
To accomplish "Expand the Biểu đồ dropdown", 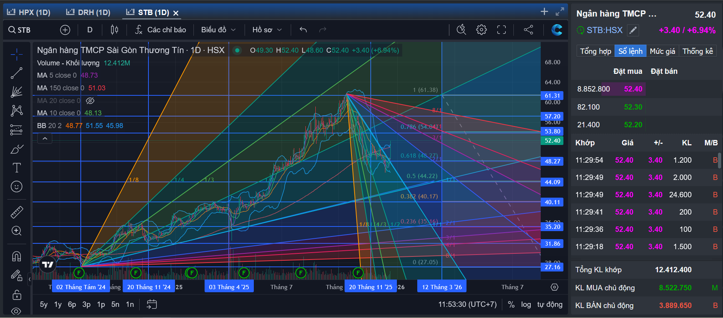I will 218,30.
